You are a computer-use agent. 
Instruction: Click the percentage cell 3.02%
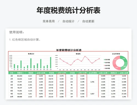click(x=103, y=82)
